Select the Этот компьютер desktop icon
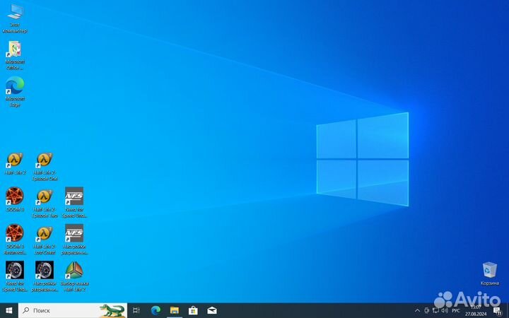This screenshot has height=318, width=509. point(15,19)
